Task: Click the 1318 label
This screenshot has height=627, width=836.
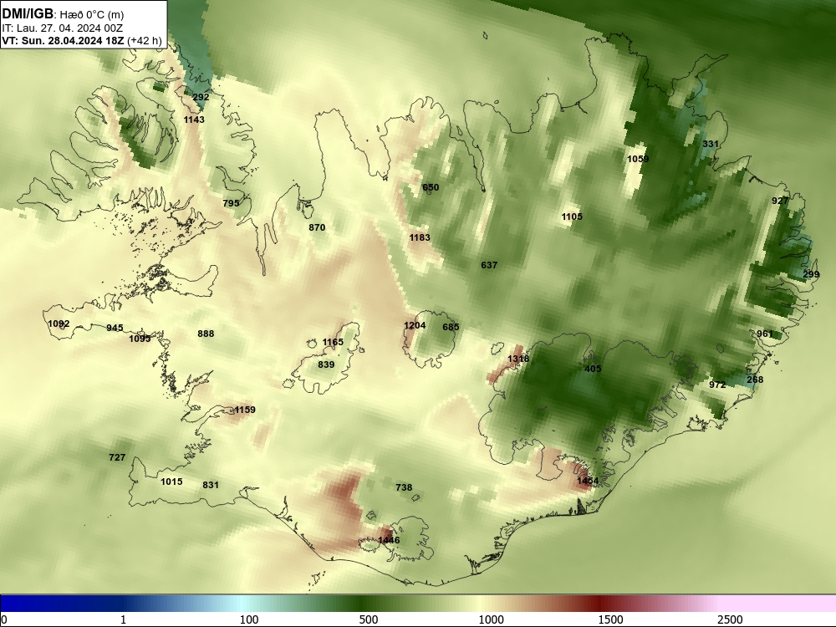Action: point(518,359)
